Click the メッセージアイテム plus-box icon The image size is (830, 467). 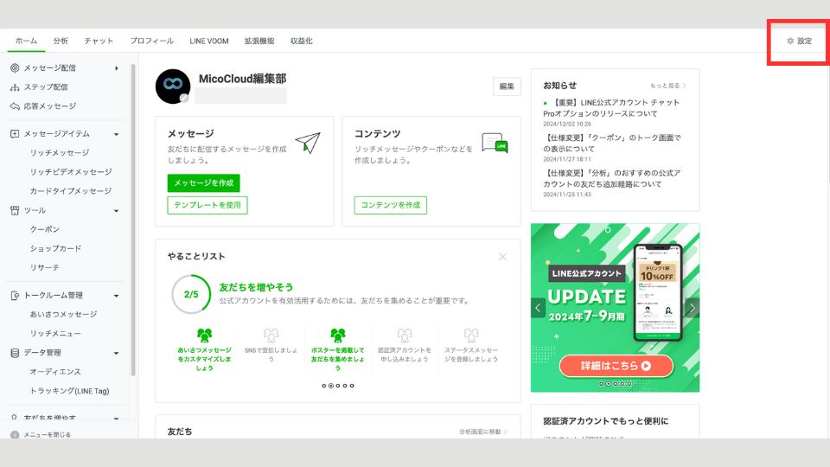pos(15,133)
